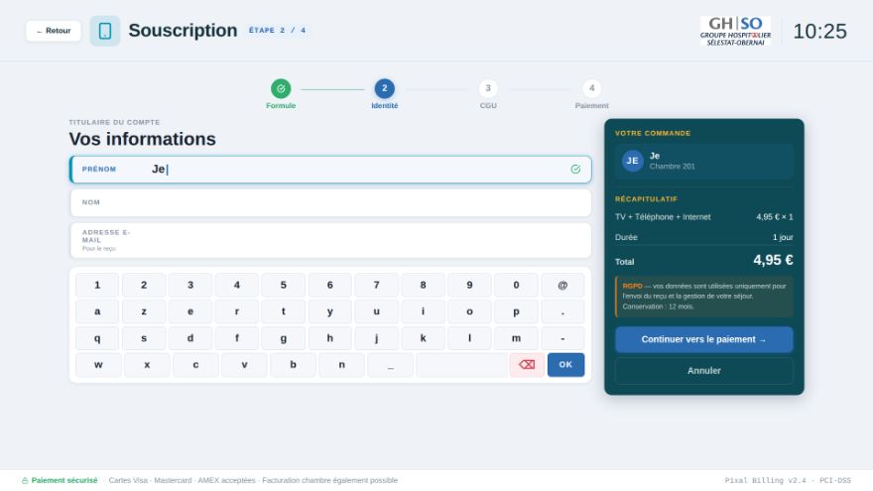873x491 pixels.
Task: Tap the letter r key
Action: click(x=237, y=311)
